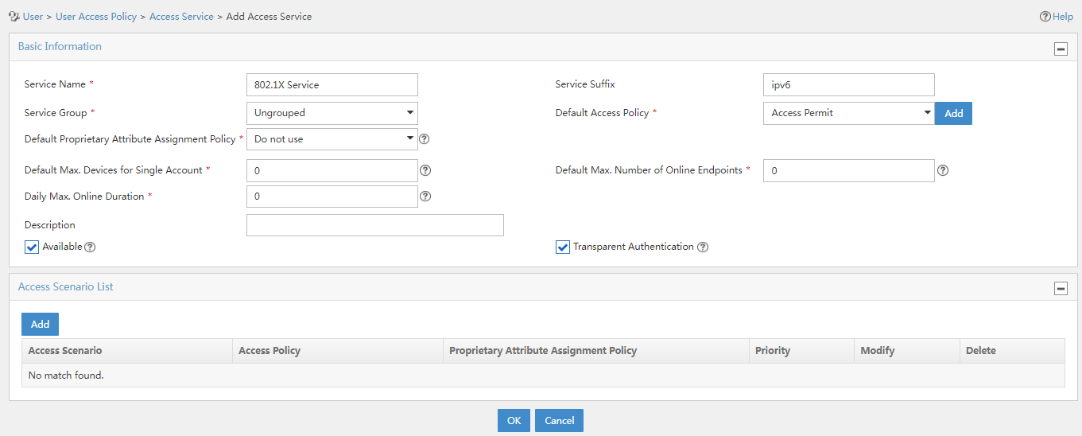This screenshot has height=436, width=1082.
Task: Open help for Default Proprietary Attribute Assignment Policy
Action: (x=425, y=139)
